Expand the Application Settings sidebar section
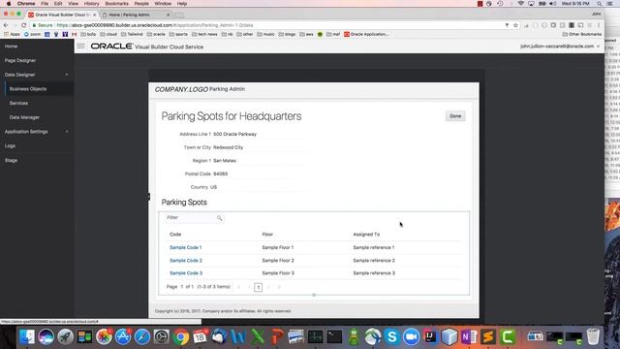The height and width of the screenshot is (349, 620). (67, 132)
